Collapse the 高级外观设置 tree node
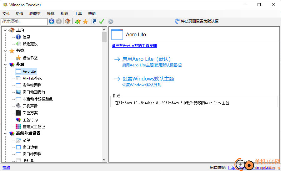This screenshot has width=281, height=171. (x=5, y=133)
